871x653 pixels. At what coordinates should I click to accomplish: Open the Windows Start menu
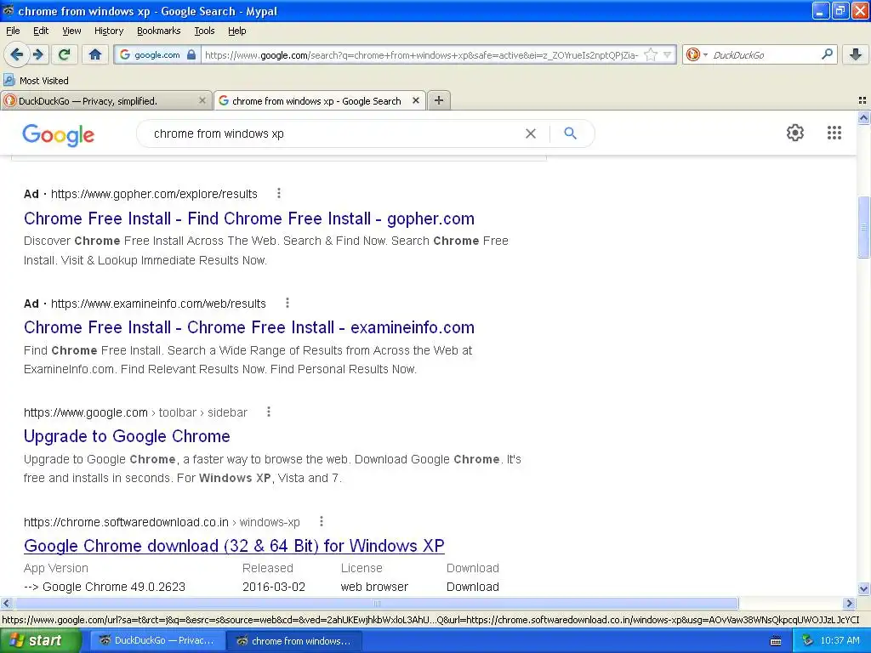click(x=40, y=640)
